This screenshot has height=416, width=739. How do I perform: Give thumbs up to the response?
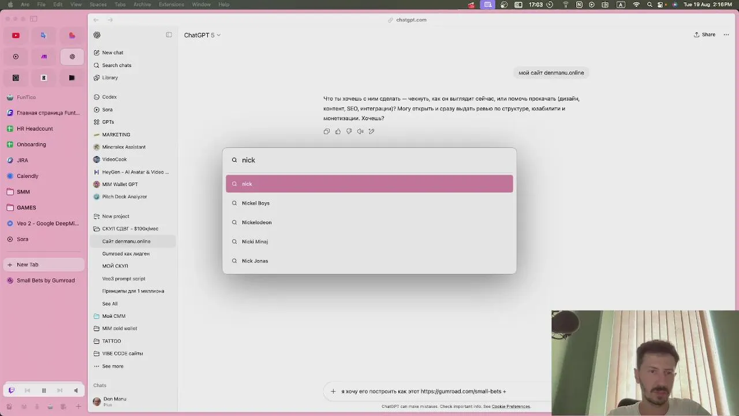(338, 131)
